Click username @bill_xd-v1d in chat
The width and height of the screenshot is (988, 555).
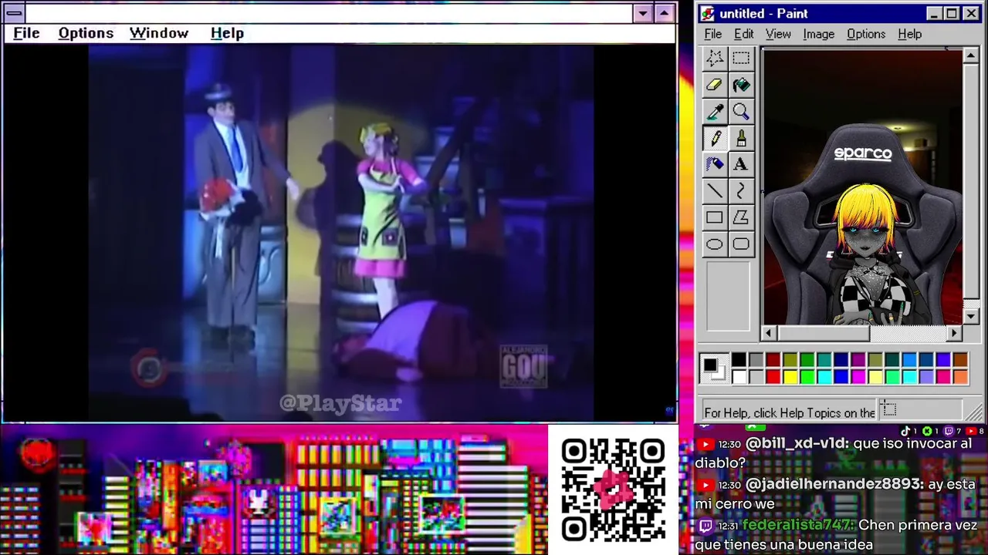pyautogui.click(x=797, y=444)
